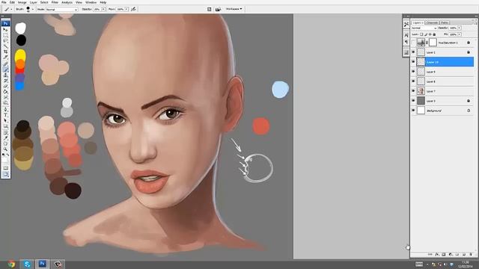Open the layer Opacity arrow in Layers panel
The height and width of the screenshot is (269, 479).
click(x=459, y=28)
